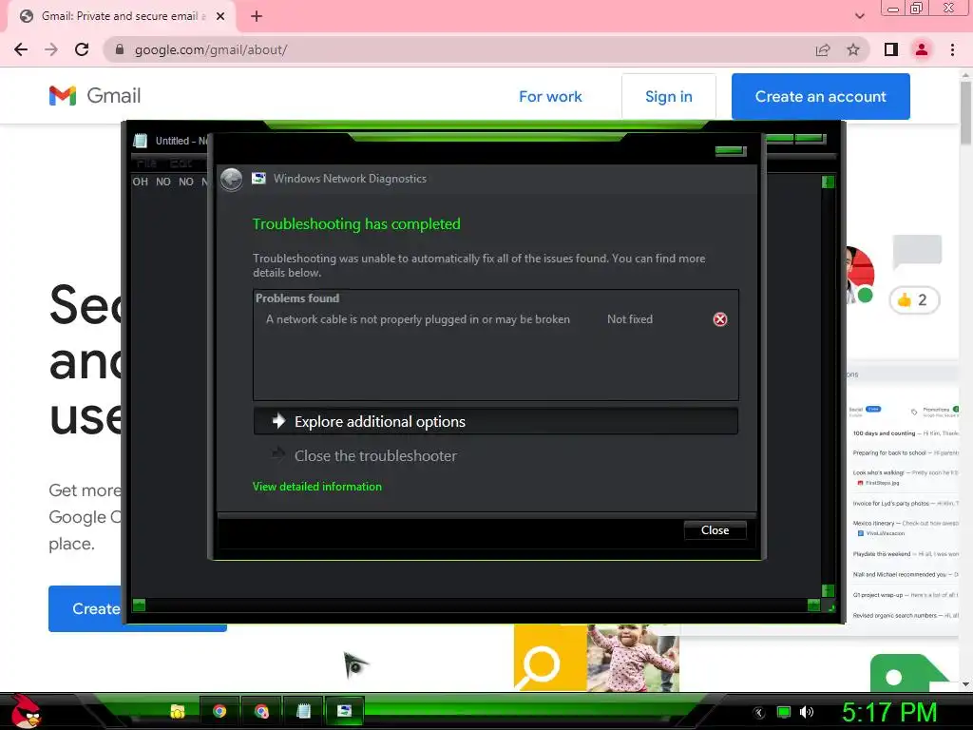
Task: Select the network cable problem row
Action: pyautogui.click(x=495, y=319)
